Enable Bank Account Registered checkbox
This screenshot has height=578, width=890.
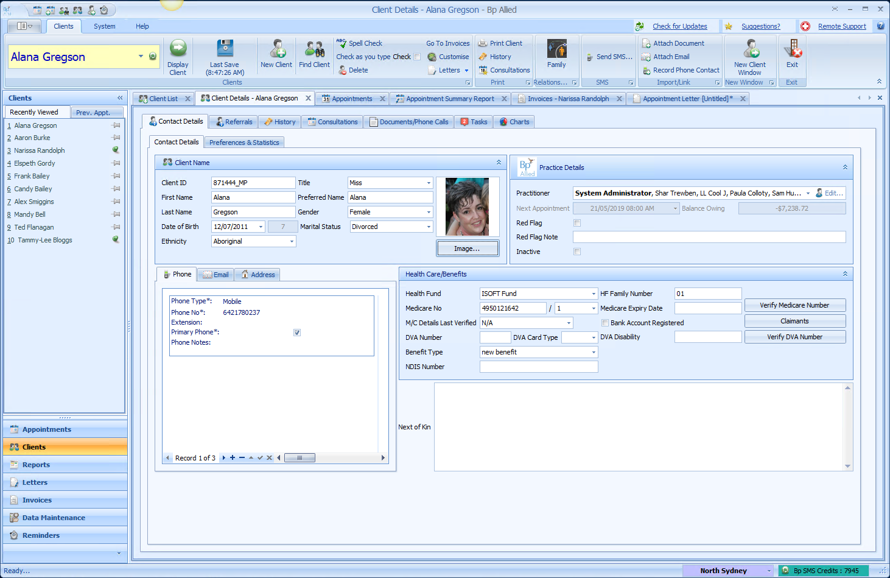point(605,323)
